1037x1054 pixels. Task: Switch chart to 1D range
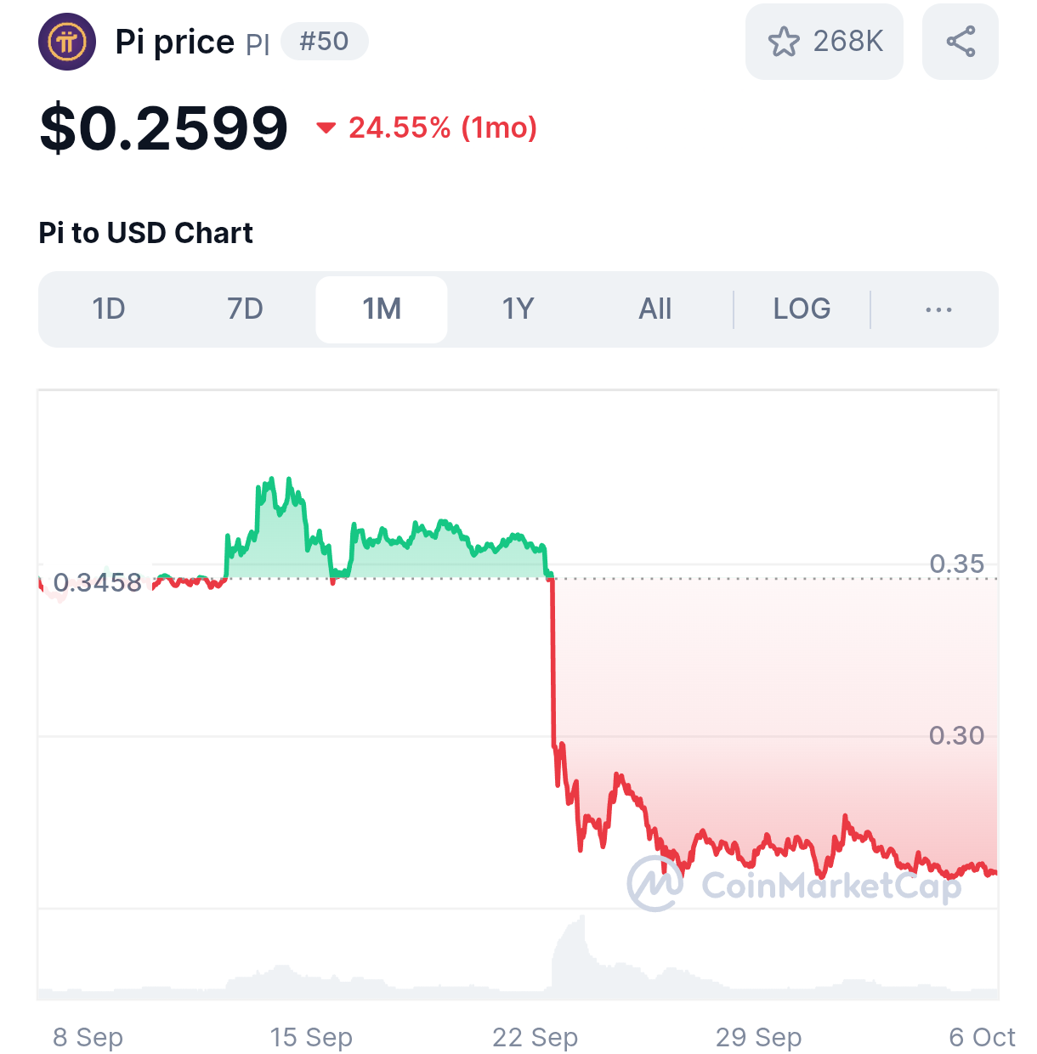(x=109, y=309)
